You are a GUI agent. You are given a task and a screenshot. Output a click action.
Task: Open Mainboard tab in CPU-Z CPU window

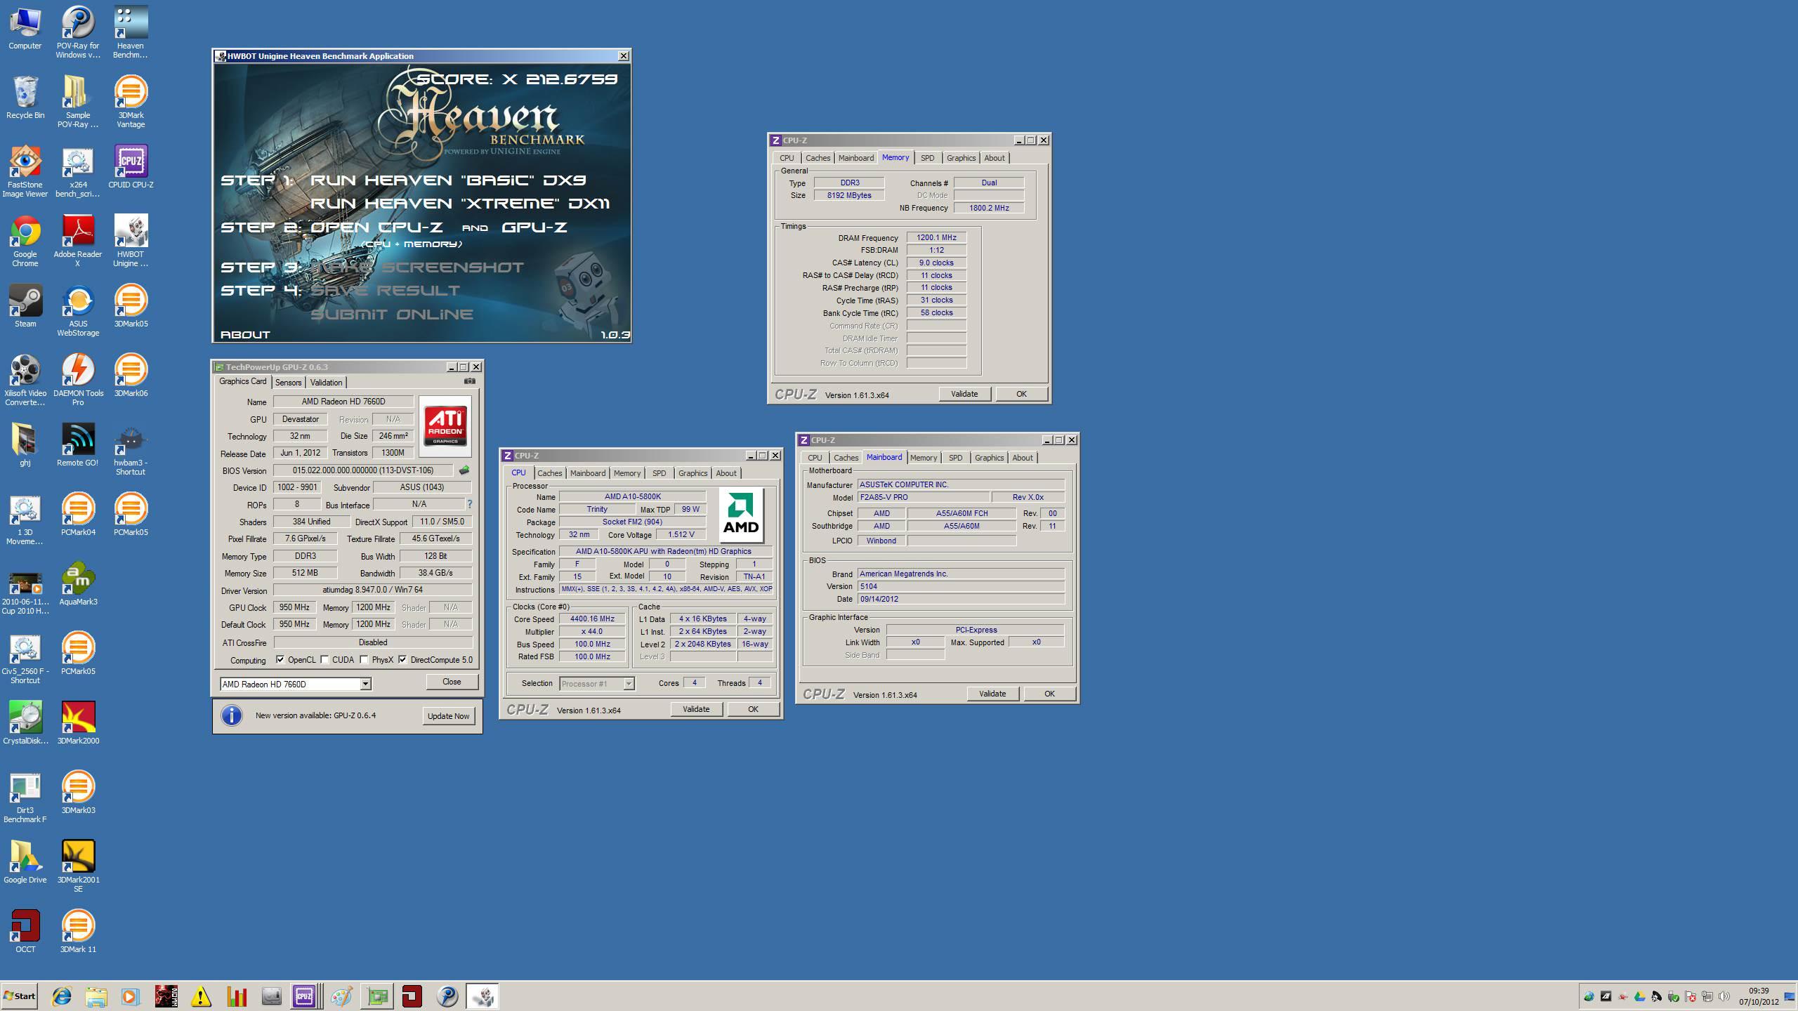[587, 473]
